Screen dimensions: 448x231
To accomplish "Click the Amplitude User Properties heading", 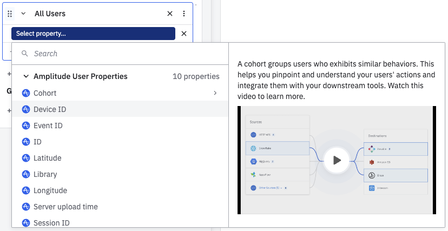I will [x=81, y=76].
